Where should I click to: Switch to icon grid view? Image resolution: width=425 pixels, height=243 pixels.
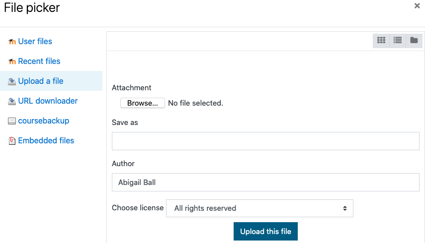381,41
